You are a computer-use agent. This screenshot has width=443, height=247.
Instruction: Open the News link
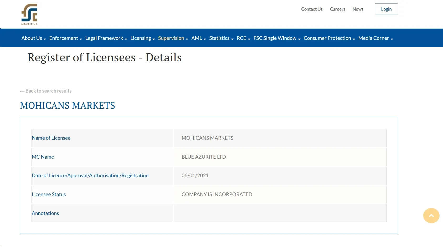pos(358,9)
